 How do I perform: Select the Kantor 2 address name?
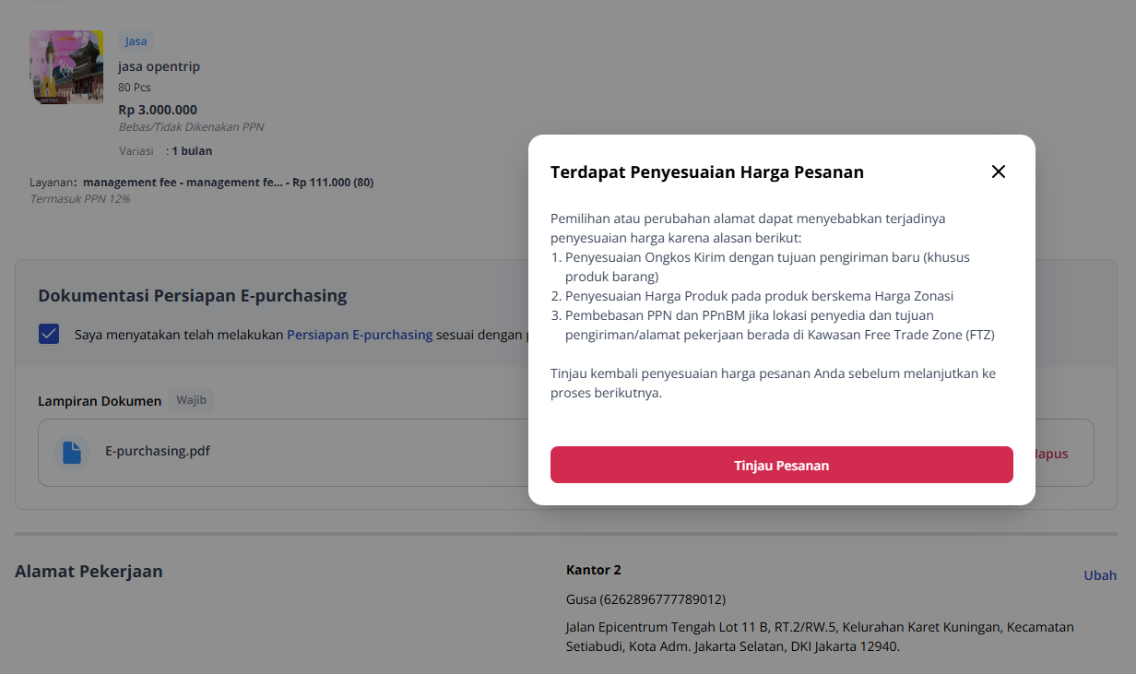(x=594, y=570)
